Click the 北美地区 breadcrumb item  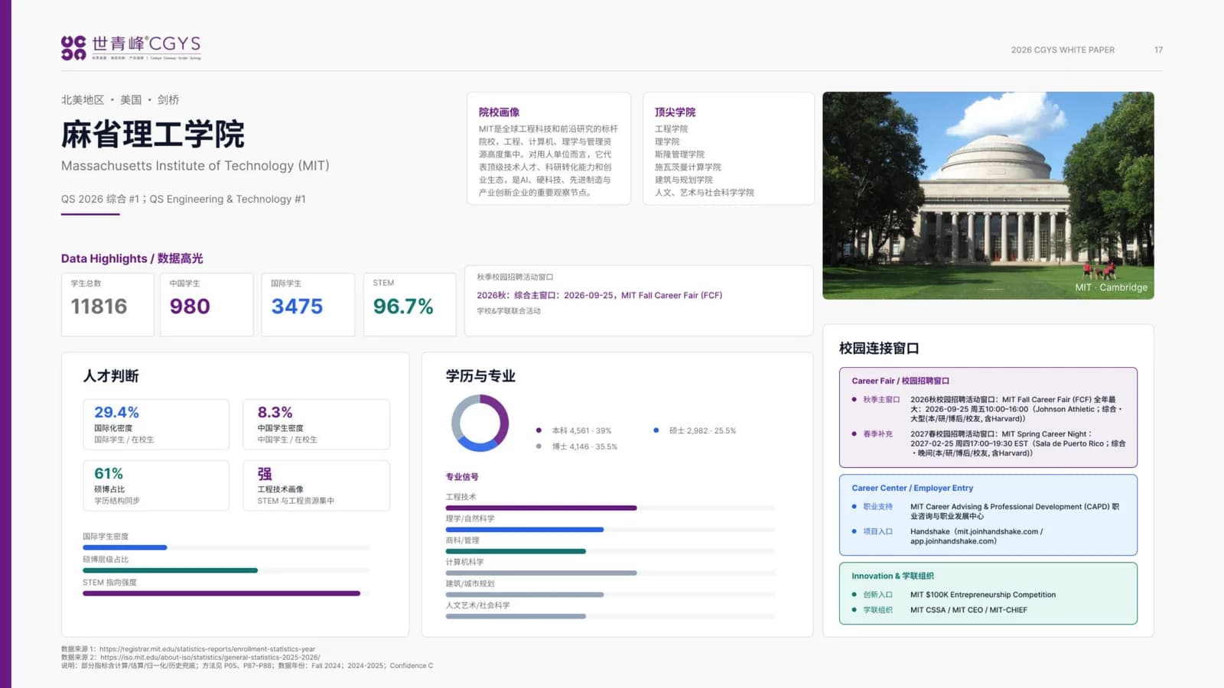83,100
